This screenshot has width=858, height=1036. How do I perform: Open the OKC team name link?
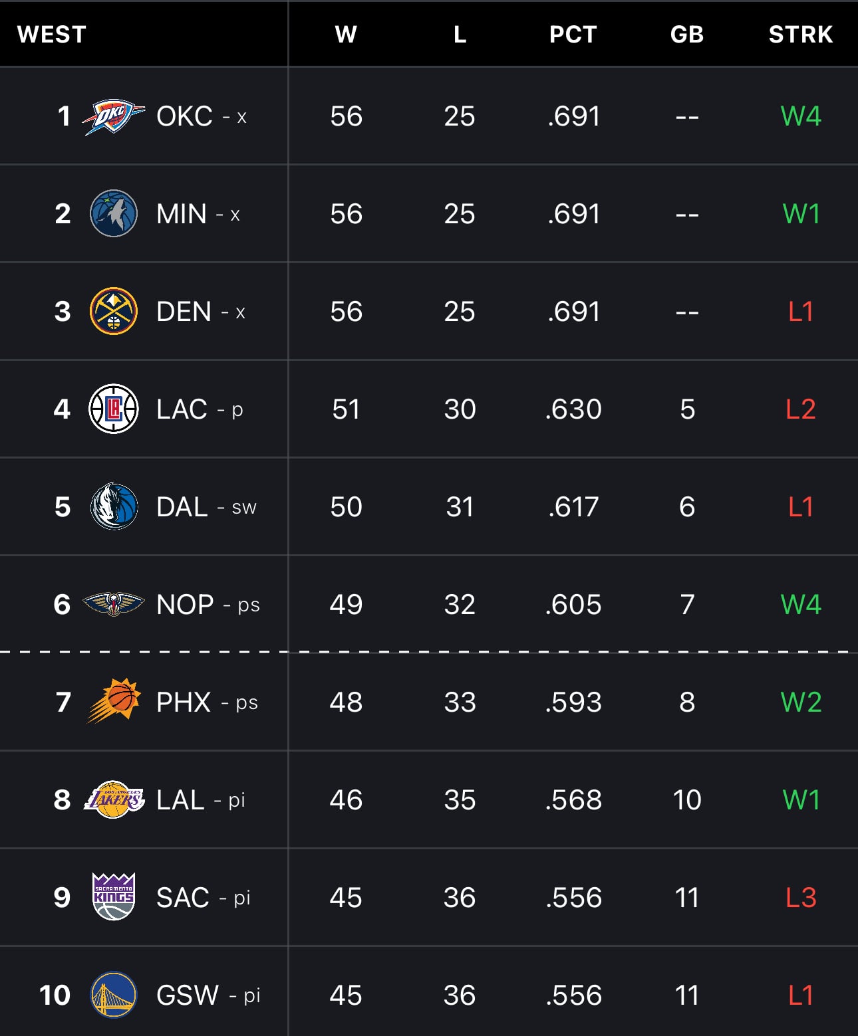(184, 116)
